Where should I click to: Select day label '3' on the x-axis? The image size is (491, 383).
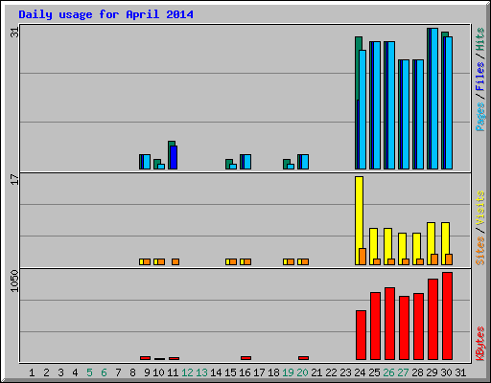(x=60, y=372)
